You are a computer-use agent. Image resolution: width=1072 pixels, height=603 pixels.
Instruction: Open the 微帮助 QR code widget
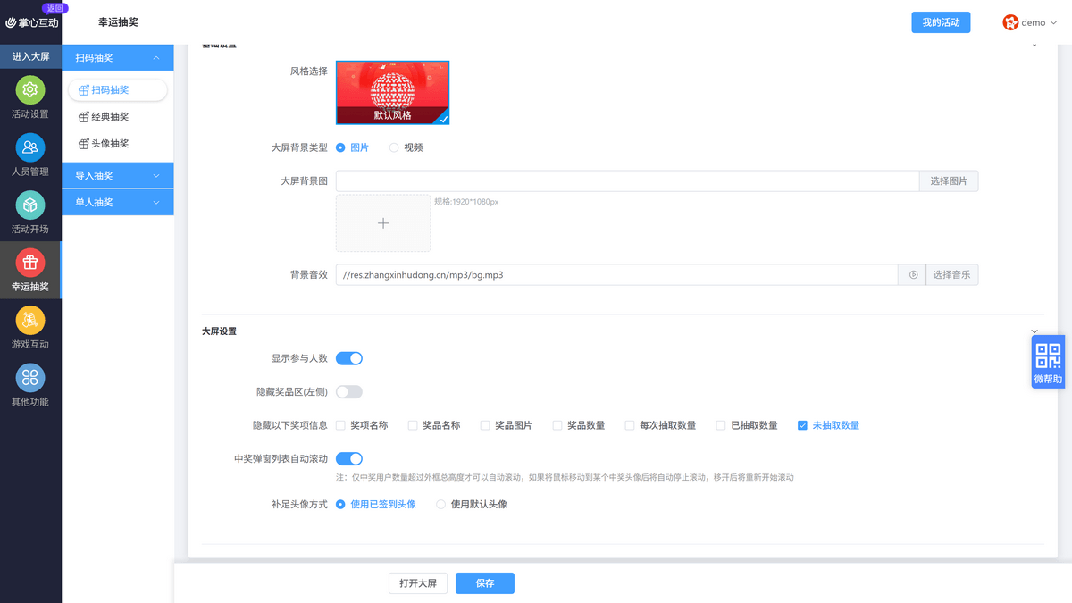tap(1049, 362)
